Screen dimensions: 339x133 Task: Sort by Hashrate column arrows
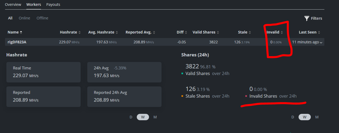point(79,32)
